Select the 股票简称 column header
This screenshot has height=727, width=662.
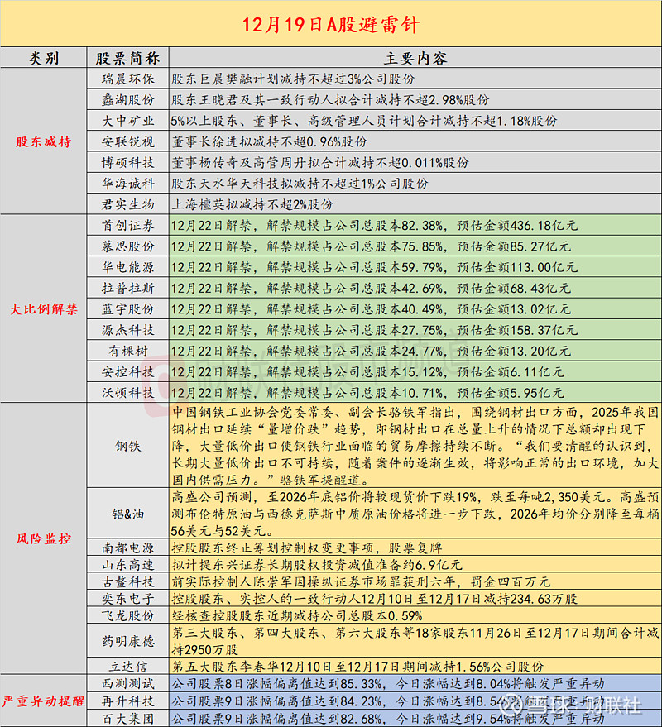pos(127,59)
